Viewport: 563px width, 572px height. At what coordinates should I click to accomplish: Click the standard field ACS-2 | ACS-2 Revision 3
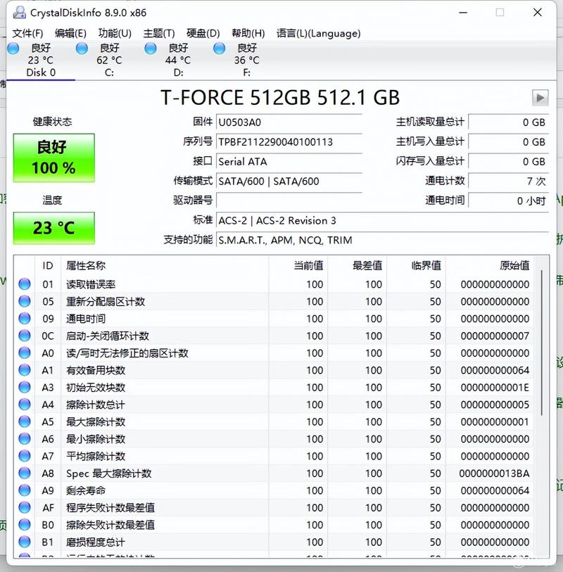[382, 221]
